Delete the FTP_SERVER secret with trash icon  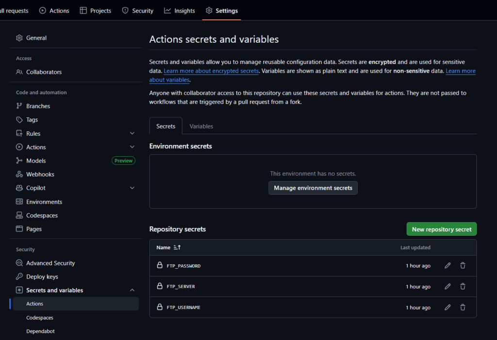(463, 287)
